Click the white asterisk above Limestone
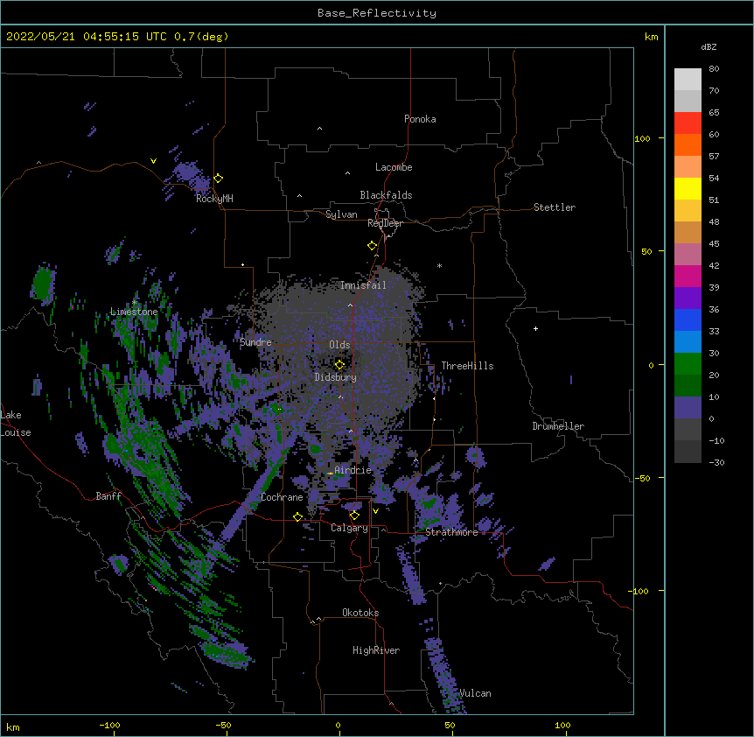Image resolution: width=754 pixels, height=737 pixels. (134, 302)
